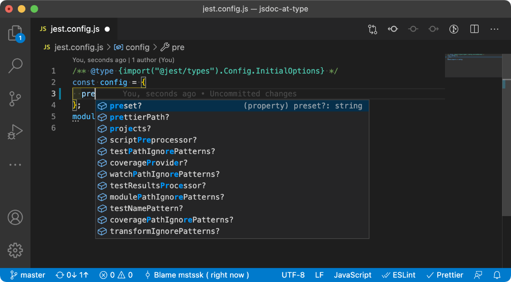This screenshot has height=282, width=511.
Task: Select the jest.config.js editor tab
Action: 75,29
